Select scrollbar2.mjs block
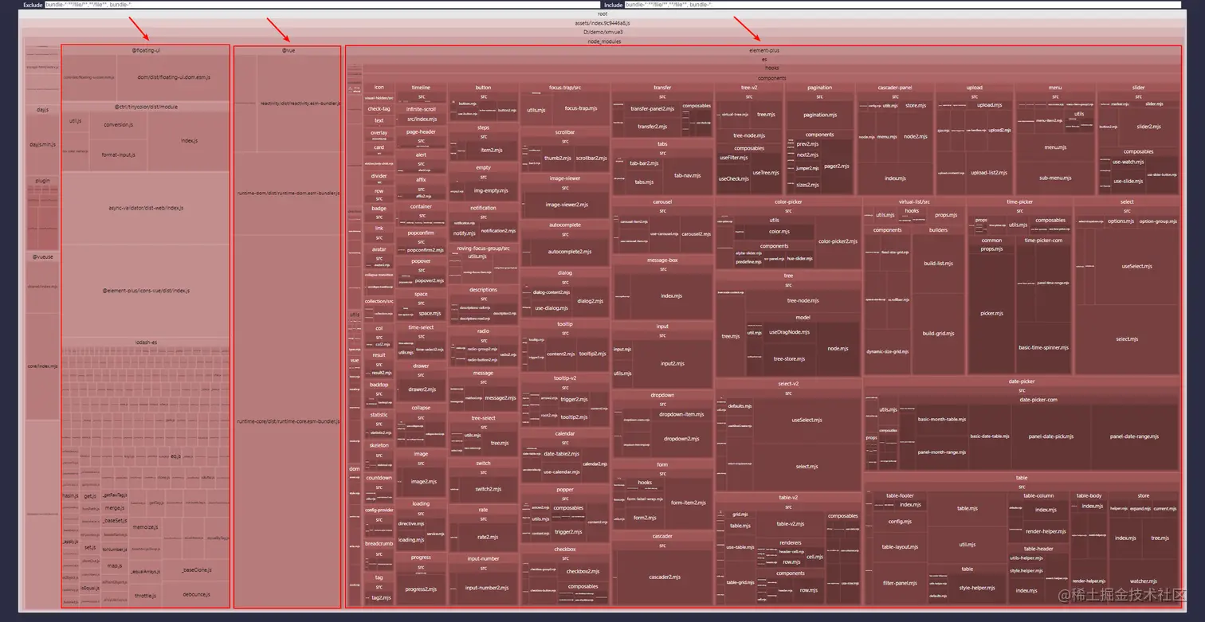The height and width of the screenshot is (622, 1205). point(591,158)
